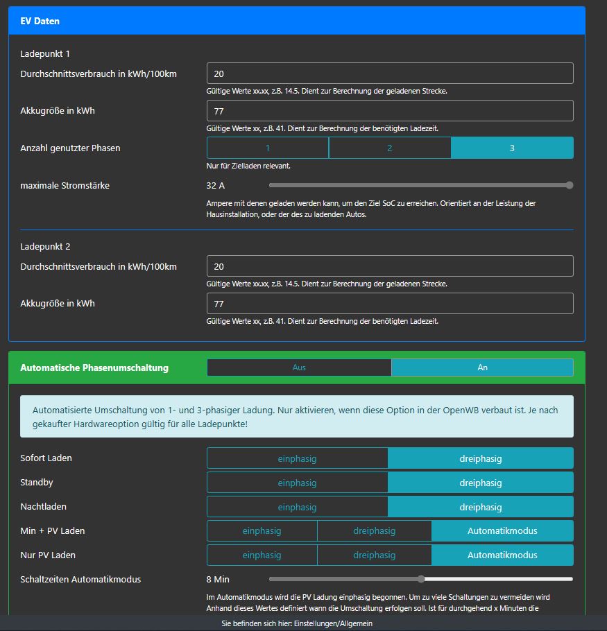Click Ladepunkt 1 Akkugröße input field
This screenshot has height=631, width=607.
point(390,111)
